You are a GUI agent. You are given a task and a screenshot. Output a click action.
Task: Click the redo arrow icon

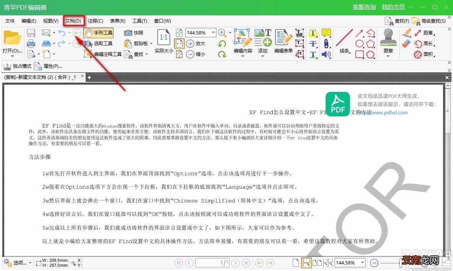point(62,43)
